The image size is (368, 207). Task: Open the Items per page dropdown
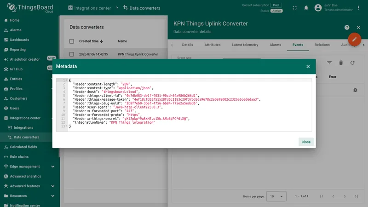[276, 196]
